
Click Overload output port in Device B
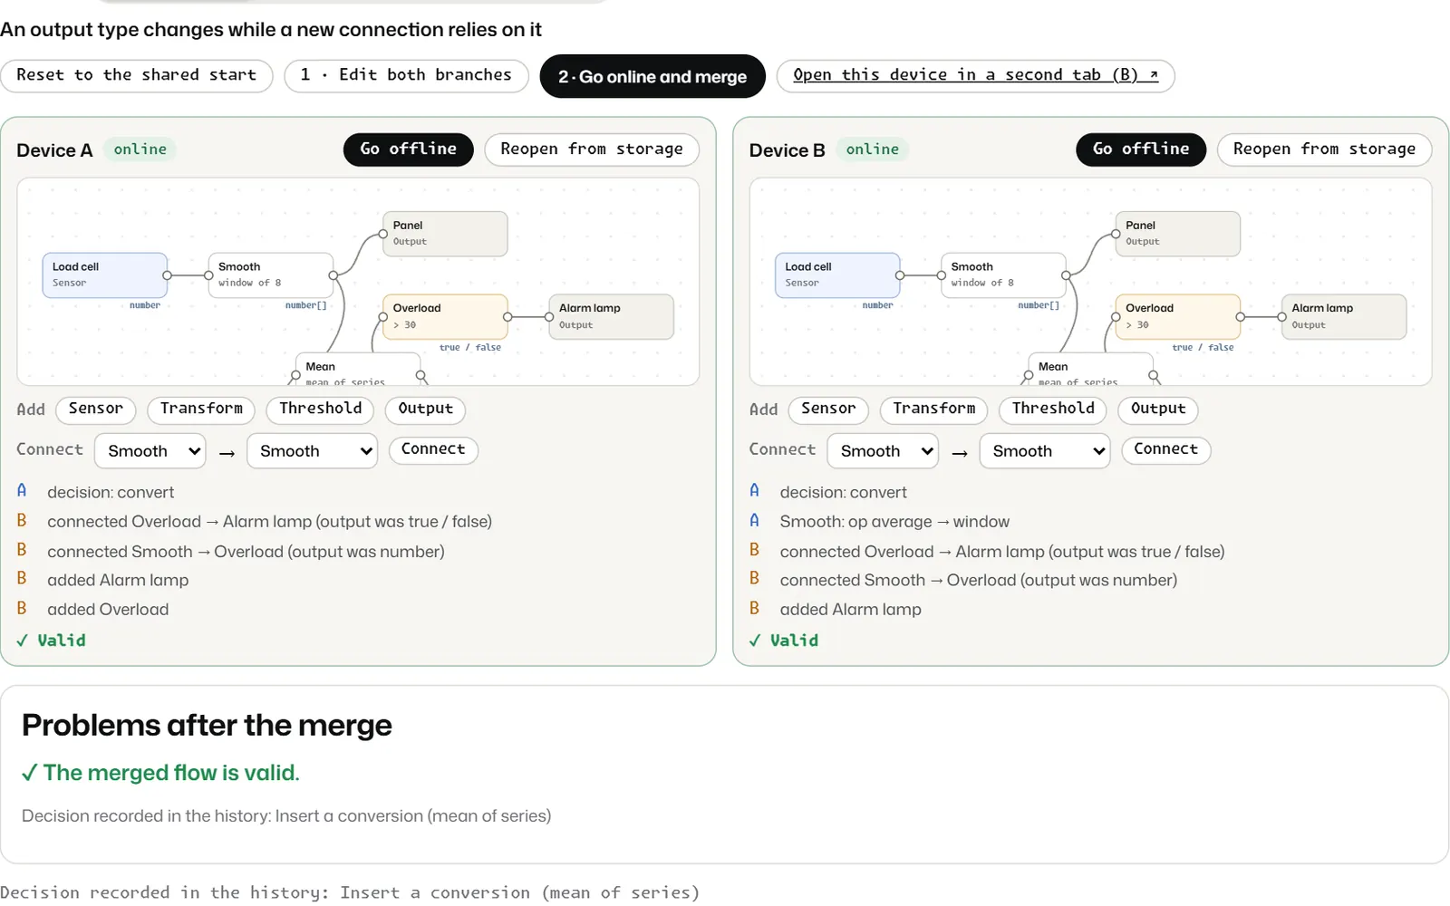click(1241, 317)
